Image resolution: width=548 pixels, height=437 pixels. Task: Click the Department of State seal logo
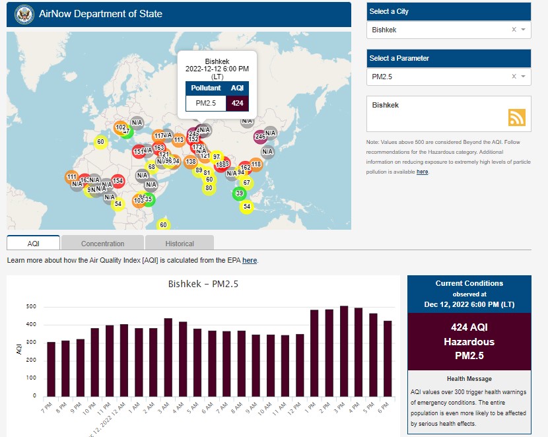[x=23, y=14]
